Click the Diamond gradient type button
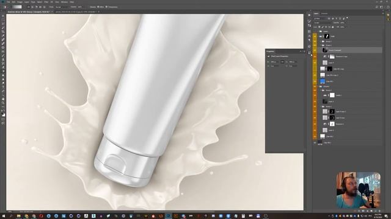This screenshot has width=391, height=219. point(45,7)
